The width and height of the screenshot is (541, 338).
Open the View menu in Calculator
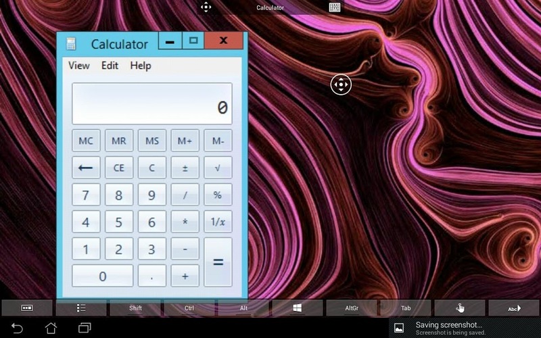click(79, 66)
